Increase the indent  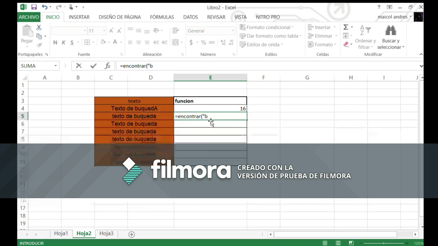tap(165, 42)
